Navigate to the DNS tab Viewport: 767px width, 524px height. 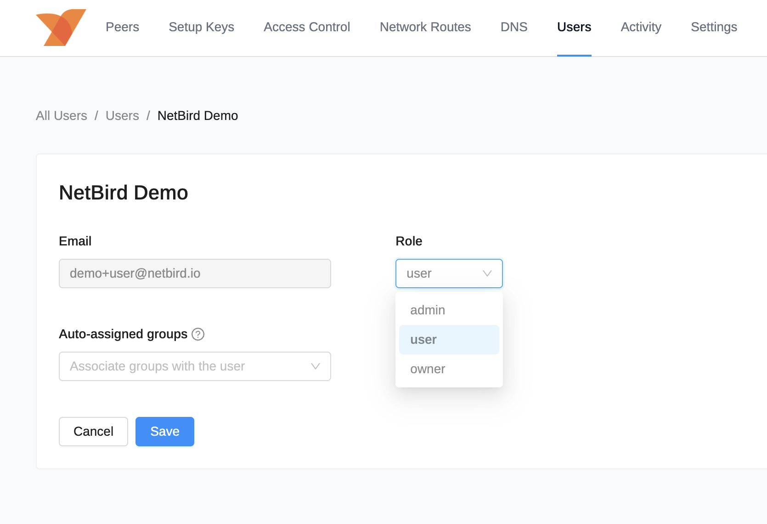[x=513, y=27]
